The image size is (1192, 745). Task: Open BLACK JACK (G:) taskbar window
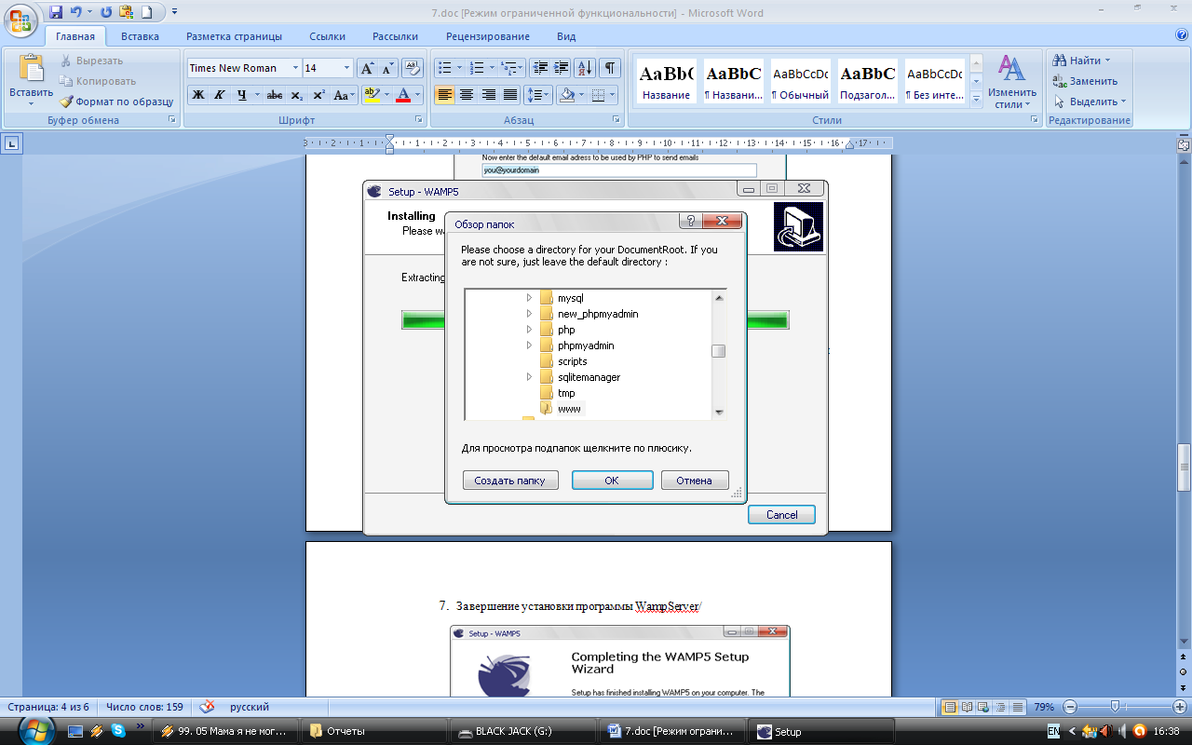click(522, 731)
